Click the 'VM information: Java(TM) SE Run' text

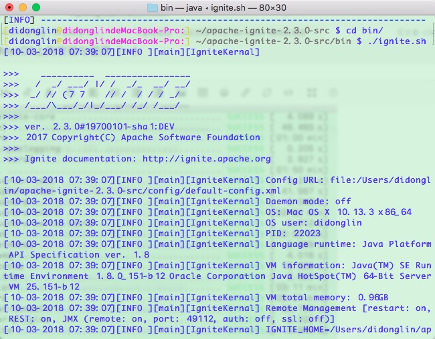tap(349, 265)
